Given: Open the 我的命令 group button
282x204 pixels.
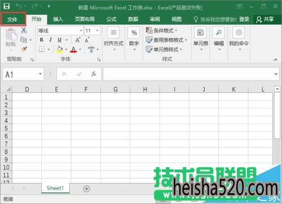Looking at the screenshot, I should [x=239, y=39].
